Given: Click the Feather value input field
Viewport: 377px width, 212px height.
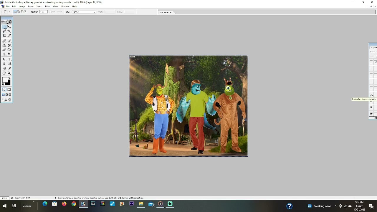Looking at the screenshot, I should click(x=44, y=12).
